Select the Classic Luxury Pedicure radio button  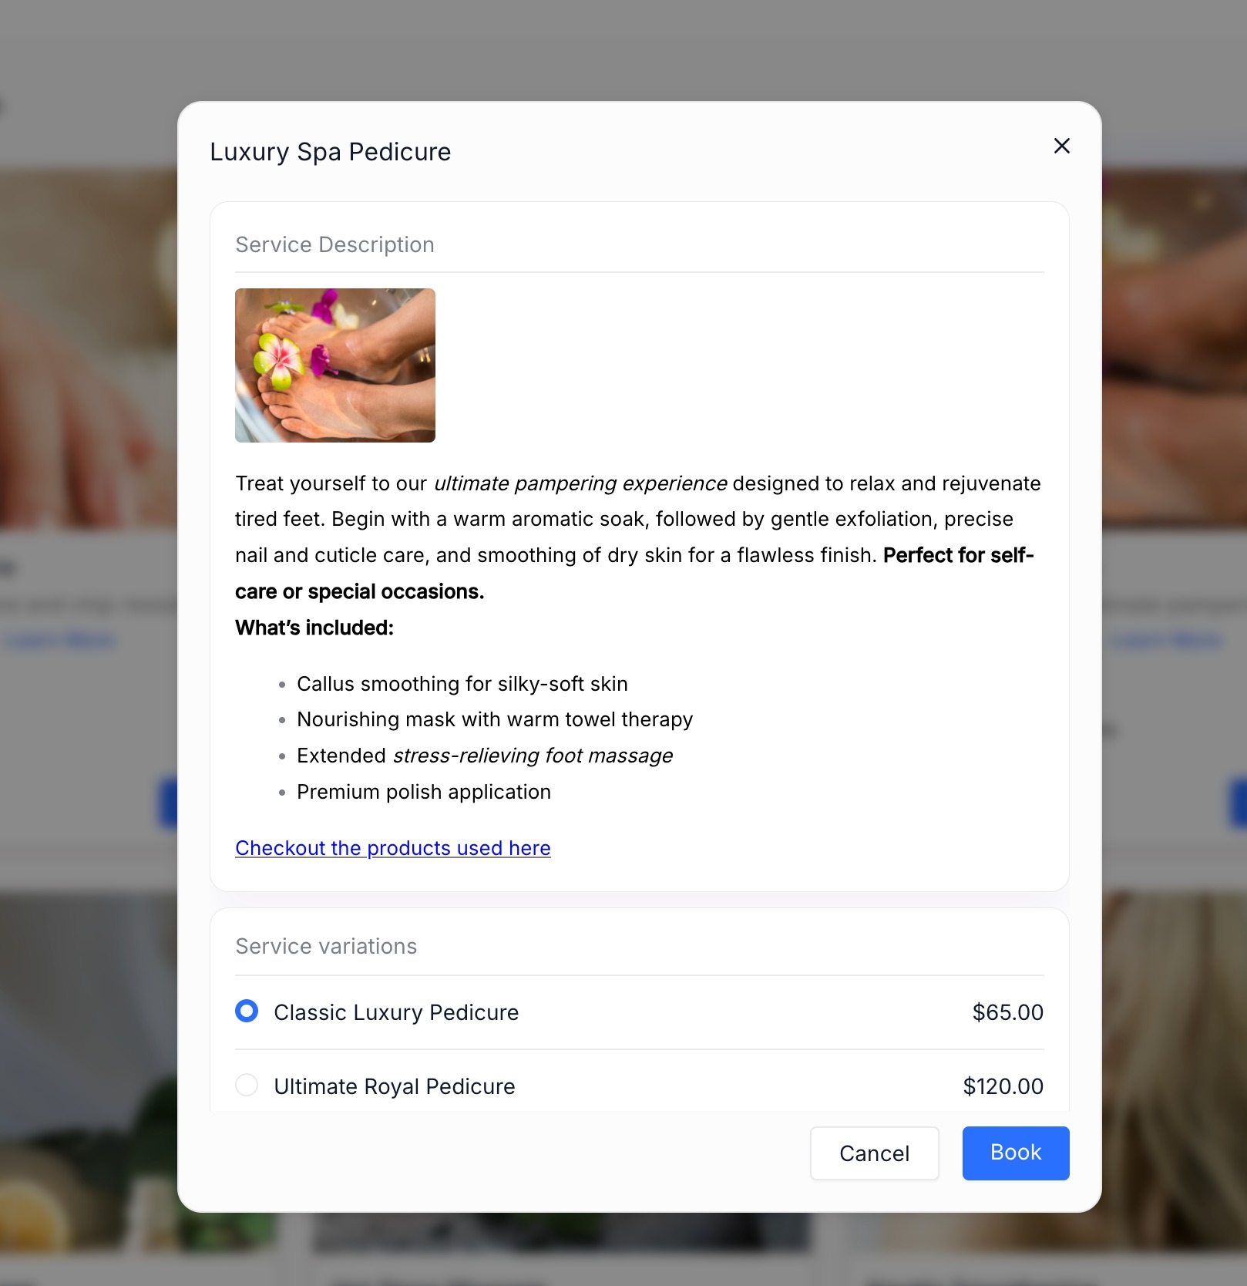247,1011
